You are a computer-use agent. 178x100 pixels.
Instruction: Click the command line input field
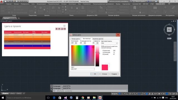[90, 91]
